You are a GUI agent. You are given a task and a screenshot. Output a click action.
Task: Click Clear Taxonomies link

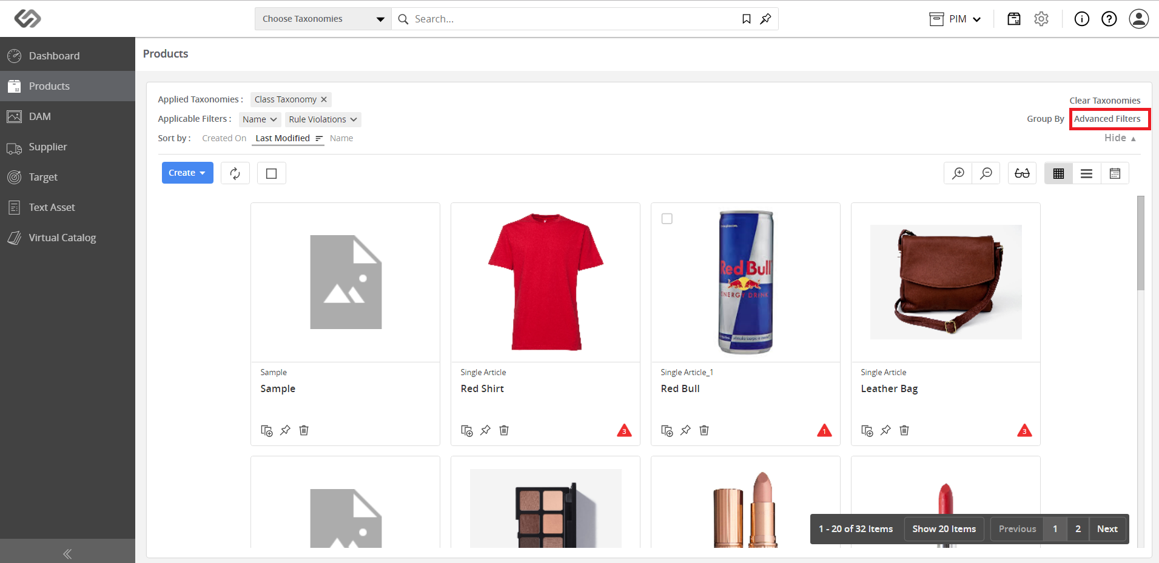(x=1104, y=101)
